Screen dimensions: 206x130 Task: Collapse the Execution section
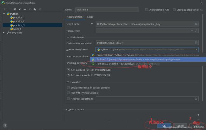pos(68,82)
